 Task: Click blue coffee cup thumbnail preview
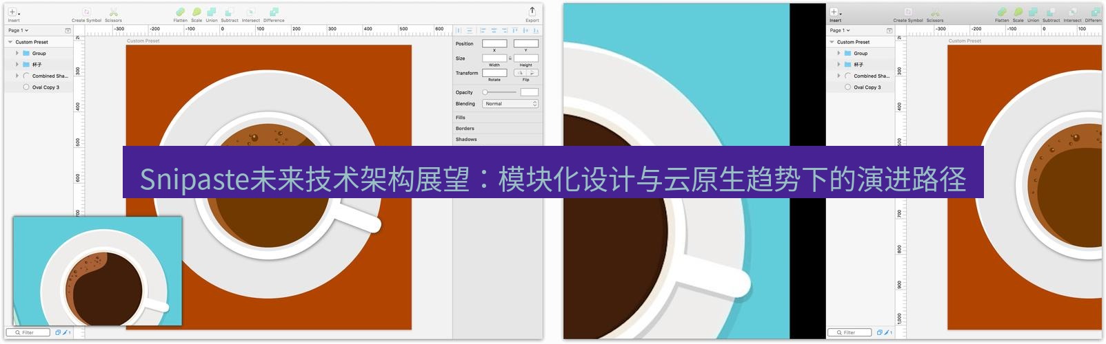[x=97, y=270]
